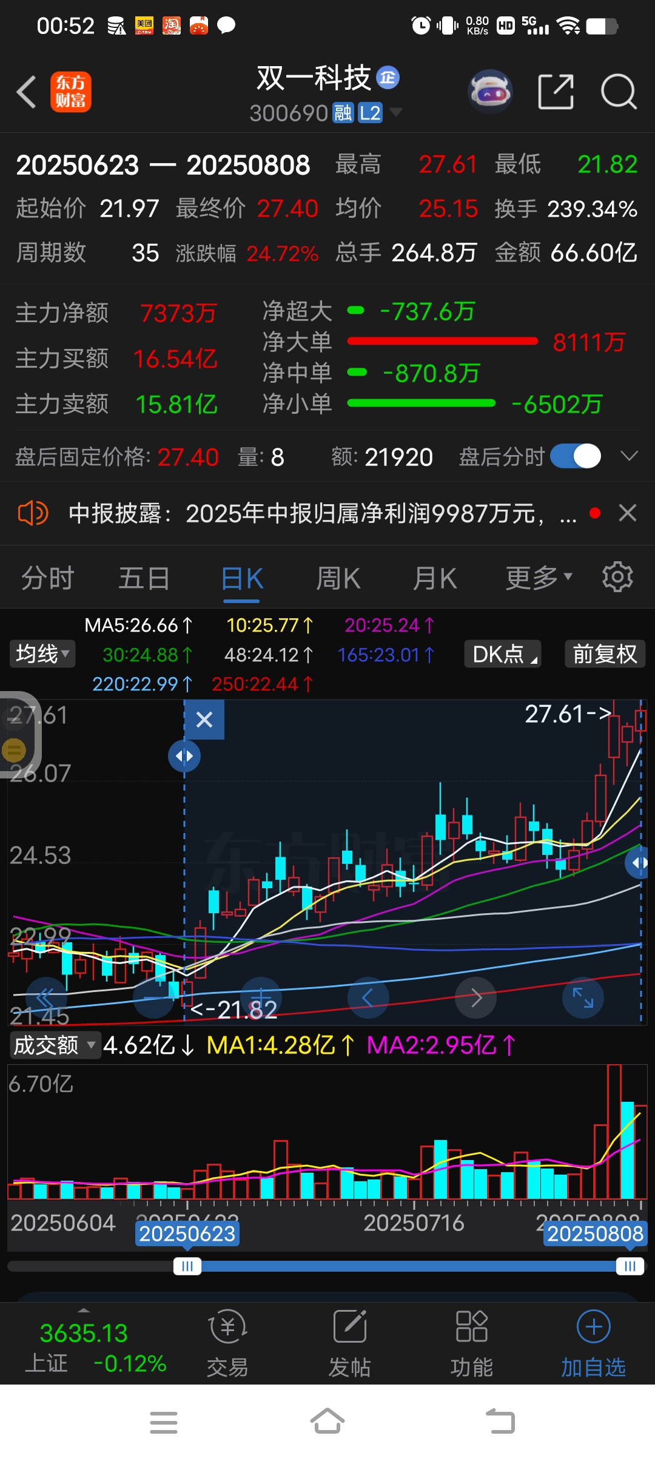Toggle the DK点 button
The height and width of the screenshot is (1461, 655).
(x=503, y=654)
